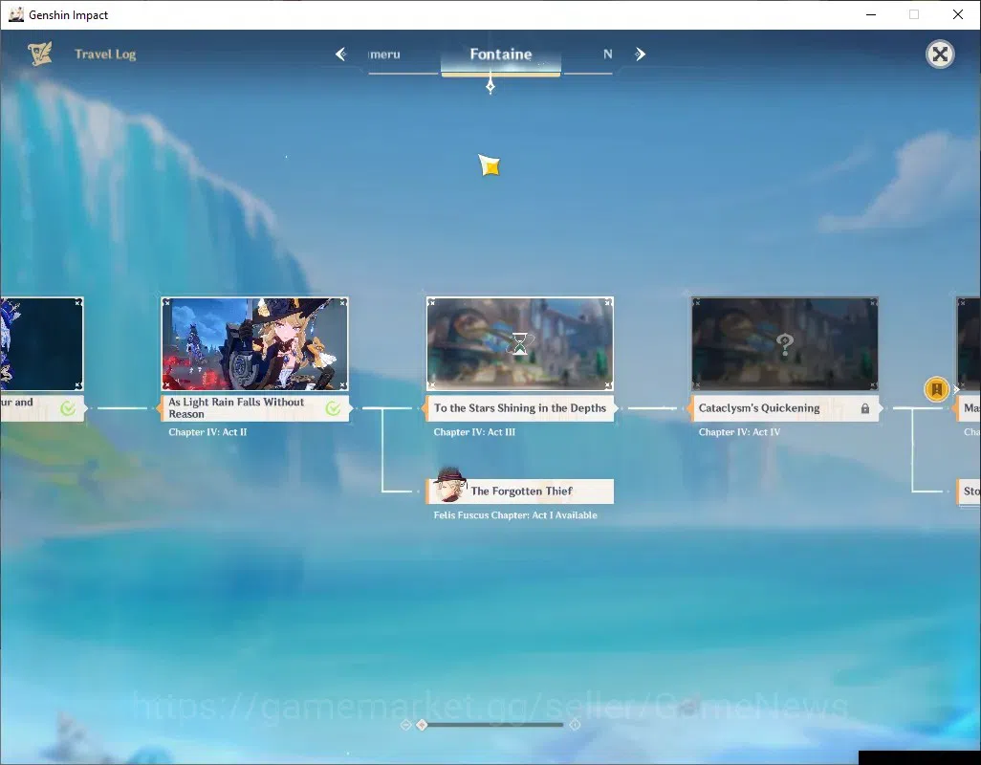Open the locked Cataclysm's Quickening thumbnail
This screenshot has height=765, width=981.
(785, 344)
